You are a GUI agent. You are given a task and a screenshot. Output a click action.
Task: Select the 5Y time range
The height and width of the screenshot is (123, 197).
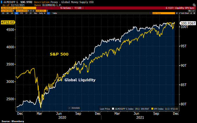30,13
